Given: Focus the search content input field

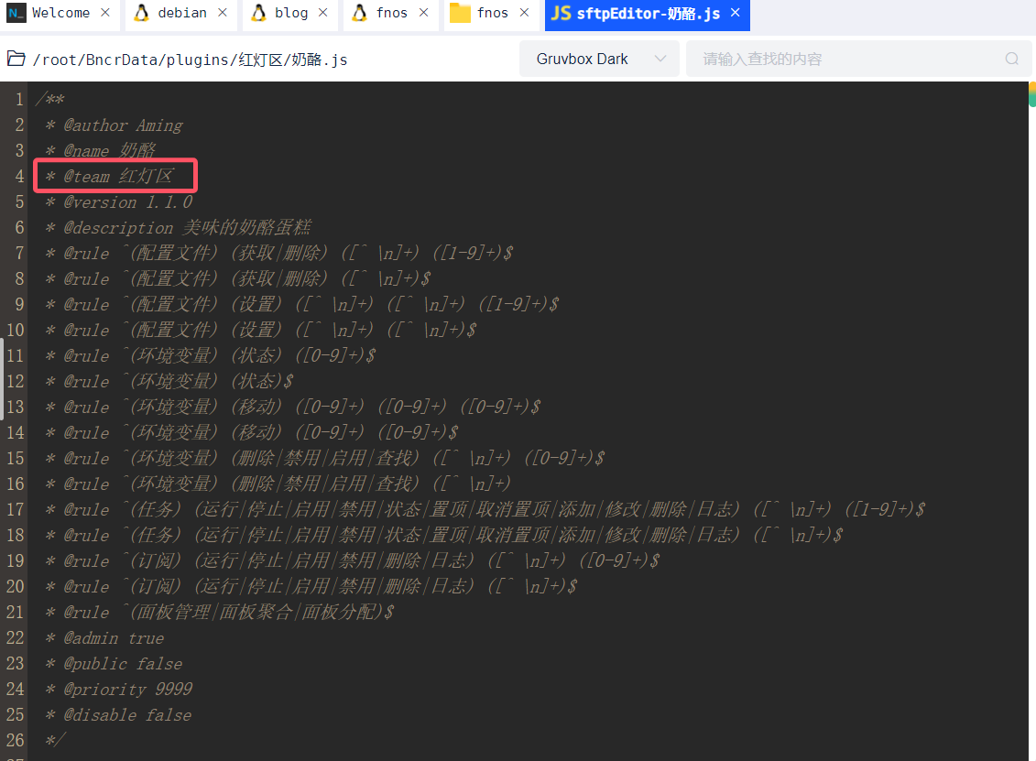Looking at the screenshot, I should (x=858, y=59).
